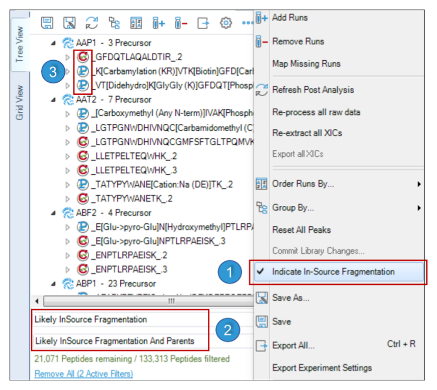Image resolution: width=437 pixels, height=390 pixels.
Task: Click the Save menu entry
Action: (281, 322)
